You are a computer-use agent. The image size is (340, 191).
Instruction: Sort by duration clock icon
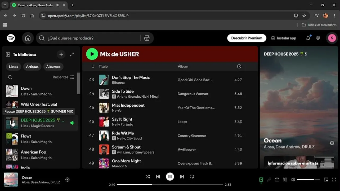point(239,67)
